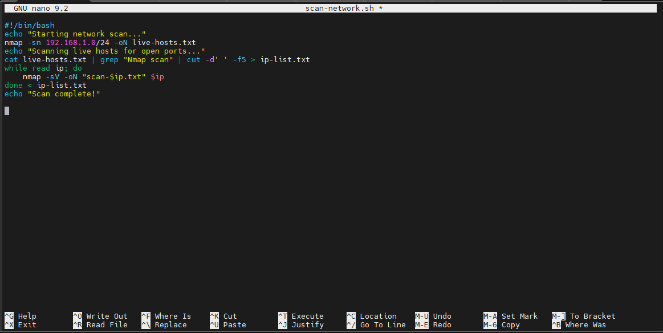Viewport: 663px width, 333px height.
Task: Click the "Starting network scan..." string
Action: 87,34
